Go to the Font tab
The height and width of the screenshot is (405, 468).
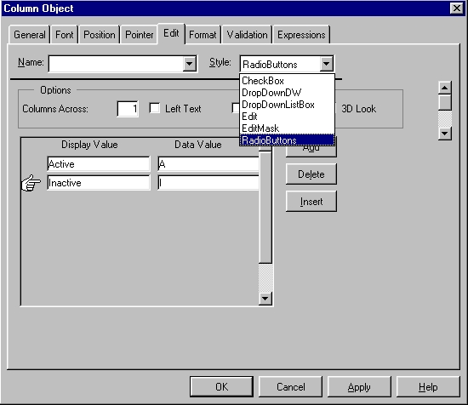(64, 35)
